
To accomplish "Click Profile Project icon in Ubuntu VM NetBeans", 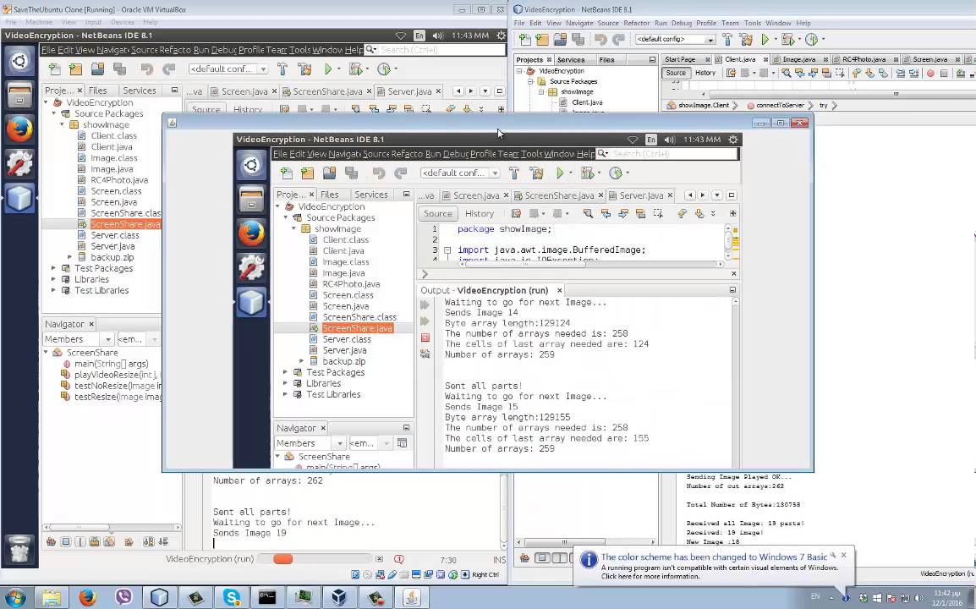I will [383, 69].
